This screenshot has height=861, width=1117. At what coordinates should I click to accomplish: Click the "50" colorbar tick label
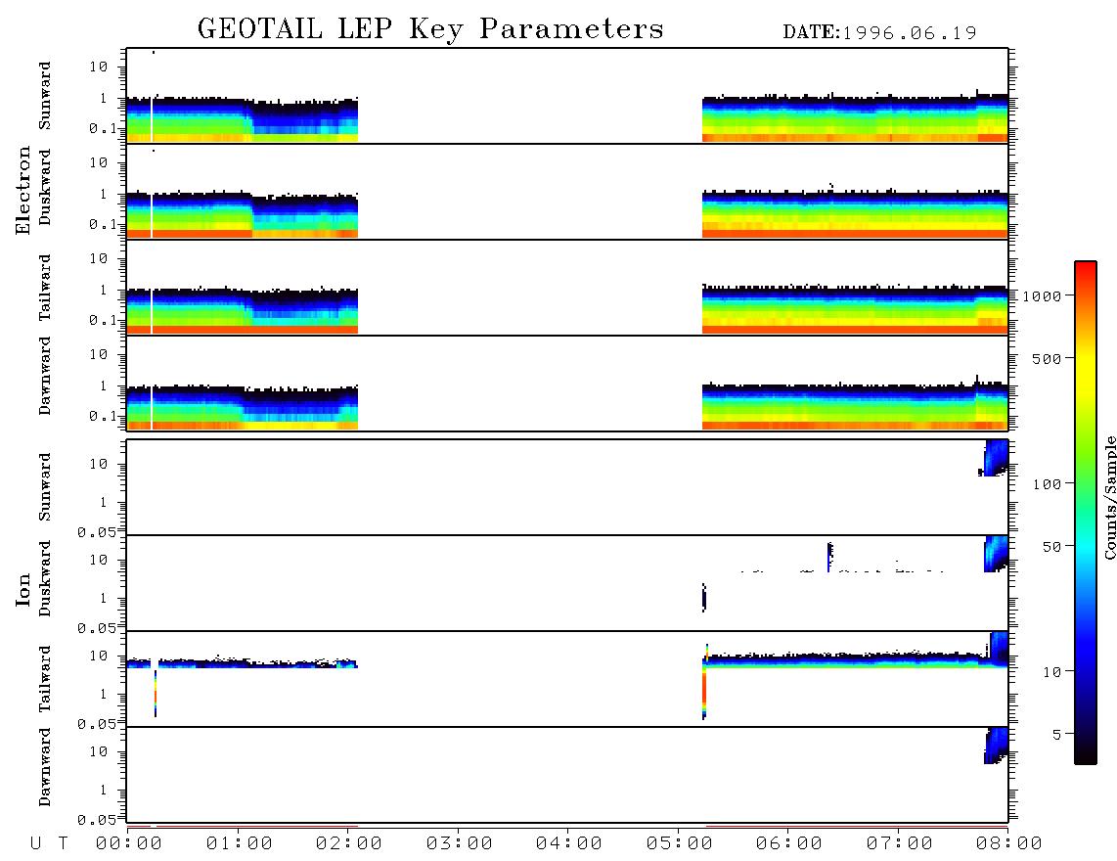point(1051,547)
